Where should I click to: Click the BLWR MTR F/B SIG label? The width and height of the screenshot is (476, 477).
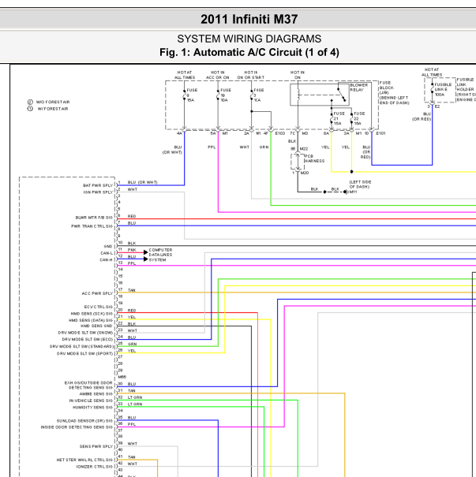94,218
